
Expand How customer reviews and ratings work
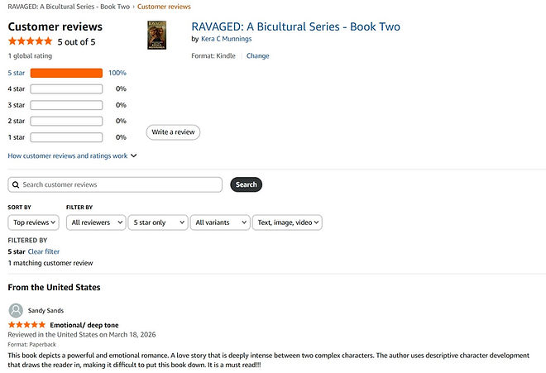[x=72, y=155]
